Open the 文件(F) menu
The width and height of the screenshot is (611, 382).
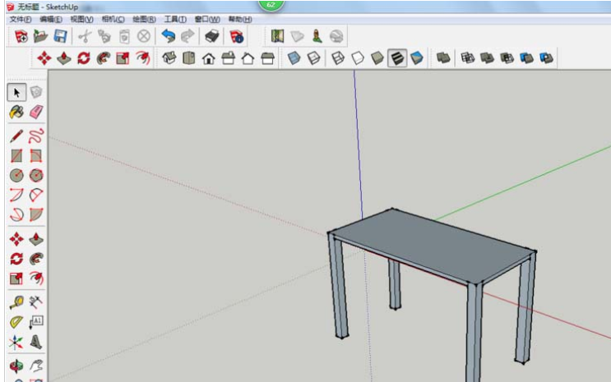pyautogui.click(x=21, y=19)
